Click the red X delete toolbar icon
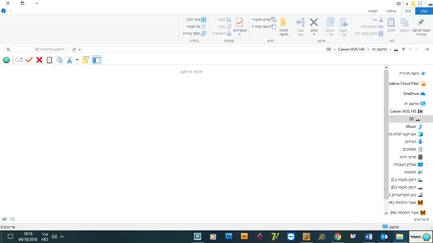The height and width of the screenshot is (243, 433). [39, 60]
